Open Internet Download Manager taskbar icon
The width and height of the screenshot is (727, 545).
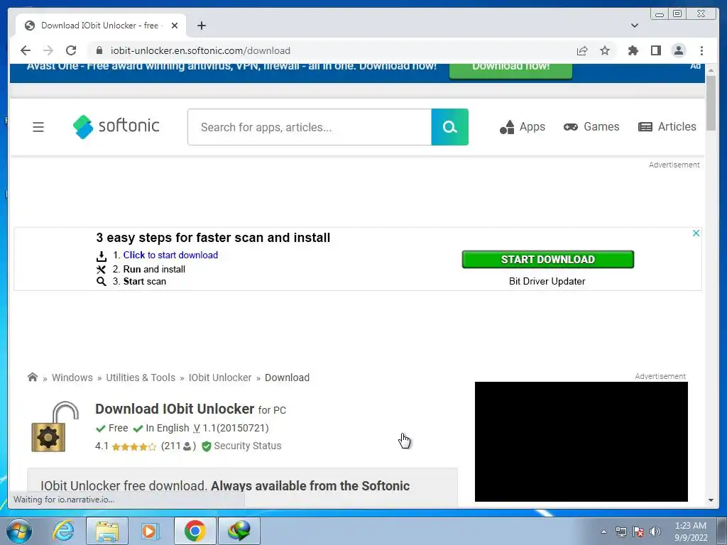click(x=239, y=531)
